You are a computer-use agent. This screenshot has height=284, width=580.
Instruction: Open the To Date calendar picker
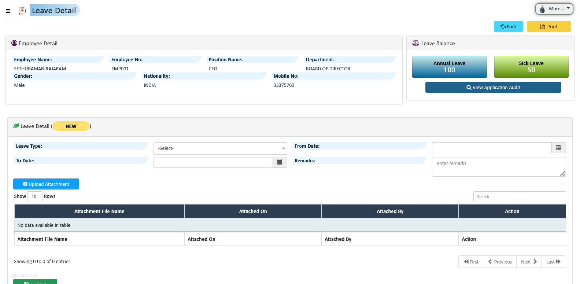click(280, 162)
